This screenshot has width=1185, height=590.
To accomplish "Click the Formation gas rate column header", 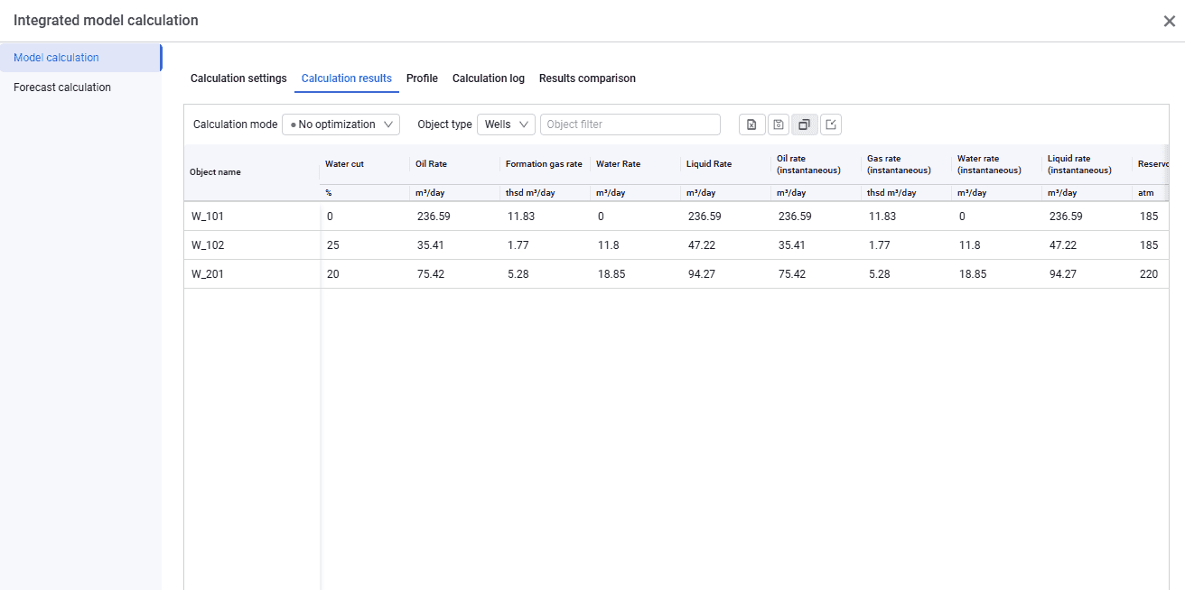I will (544, 164).
